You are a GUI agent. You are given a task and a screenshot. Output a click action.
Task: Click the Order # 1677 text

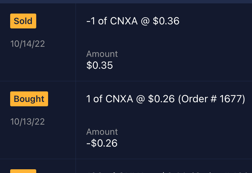pos(211,99)
